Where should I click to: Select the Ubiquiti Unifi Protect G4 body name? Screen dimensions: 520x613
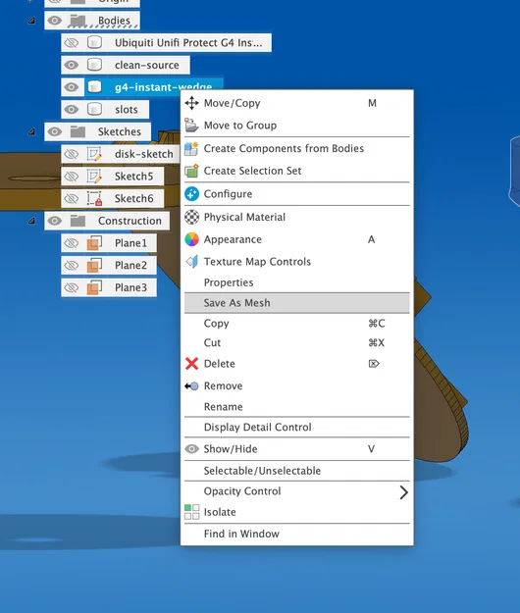click(188, 42)
